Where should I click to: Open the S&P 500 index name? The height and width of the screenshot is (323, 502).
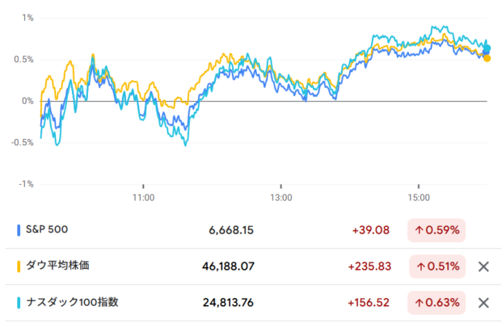click(47, 230)
